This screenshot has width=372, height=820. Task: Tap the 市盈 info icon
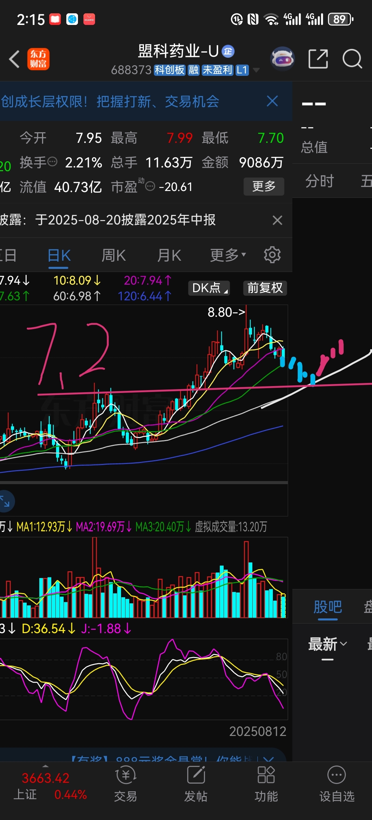click(150, 186)
